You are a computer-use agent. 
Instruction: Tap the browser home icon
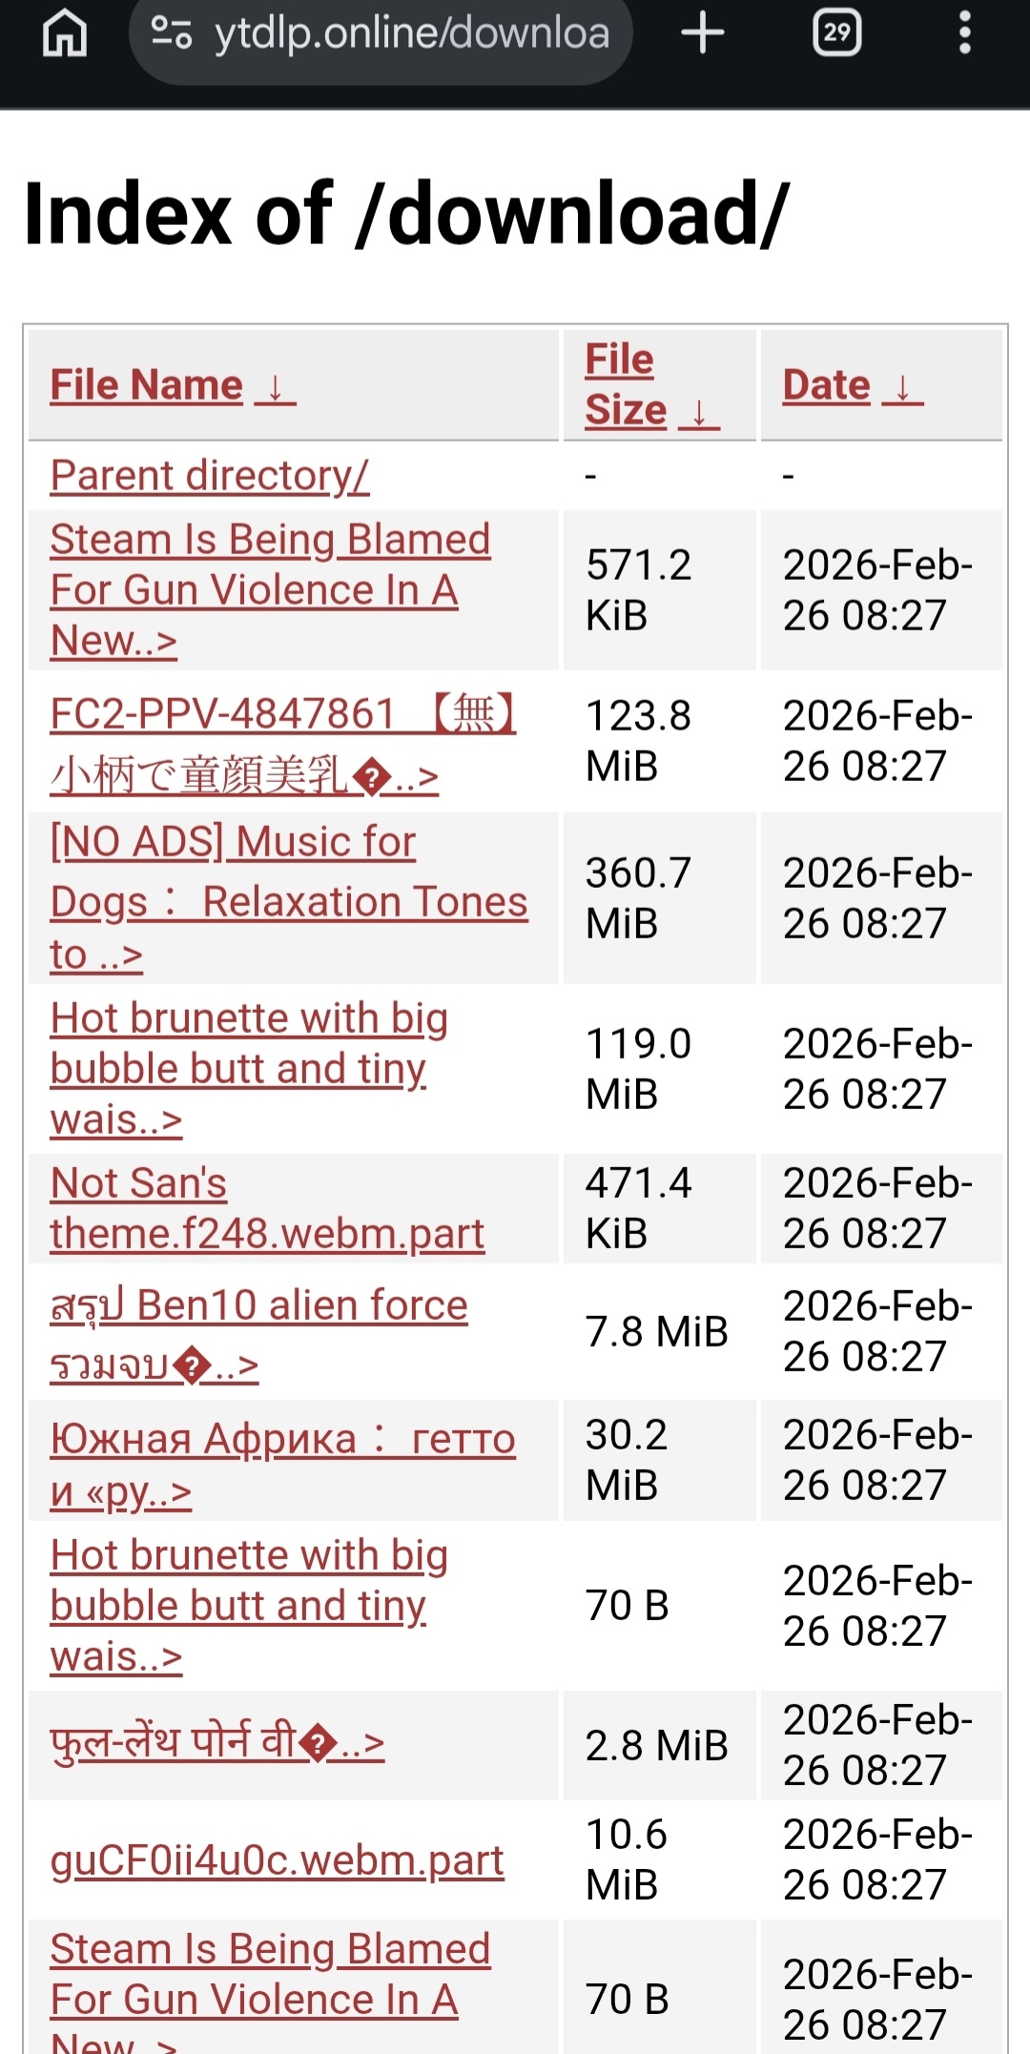(65, 34)
